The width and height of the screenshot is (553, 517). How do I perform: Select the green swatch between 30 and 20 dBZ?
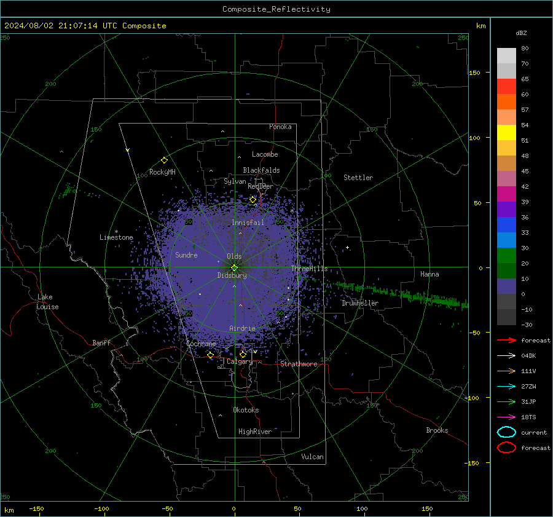(x=506, y=256)
